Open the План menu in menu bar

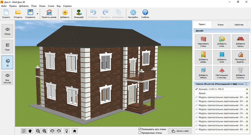coord(34,6)
